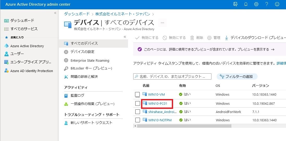Viewport: 286px width, 141px height.
Task: Click the device icon next to WIN10-VM
Action: point(145,94)
